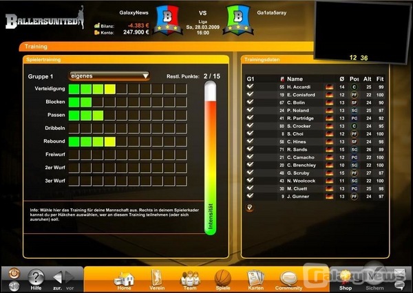This screenshot has width=413, height=293.
Task: Click the Hilfe question mark icon
Action: tap(36, 276)
